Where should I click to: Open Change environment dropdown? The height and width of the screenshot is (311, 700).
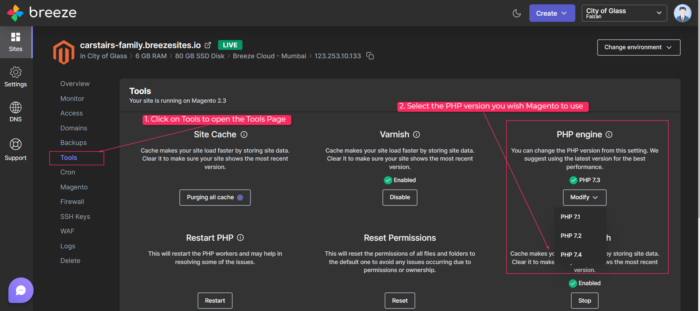pyautogui.click(x=639, y=47)
